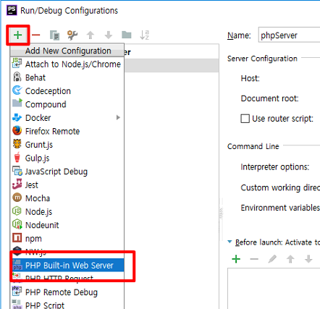Select Nodeunit from the list
Screen dimensions: 320x309
(x=67, y=225)
